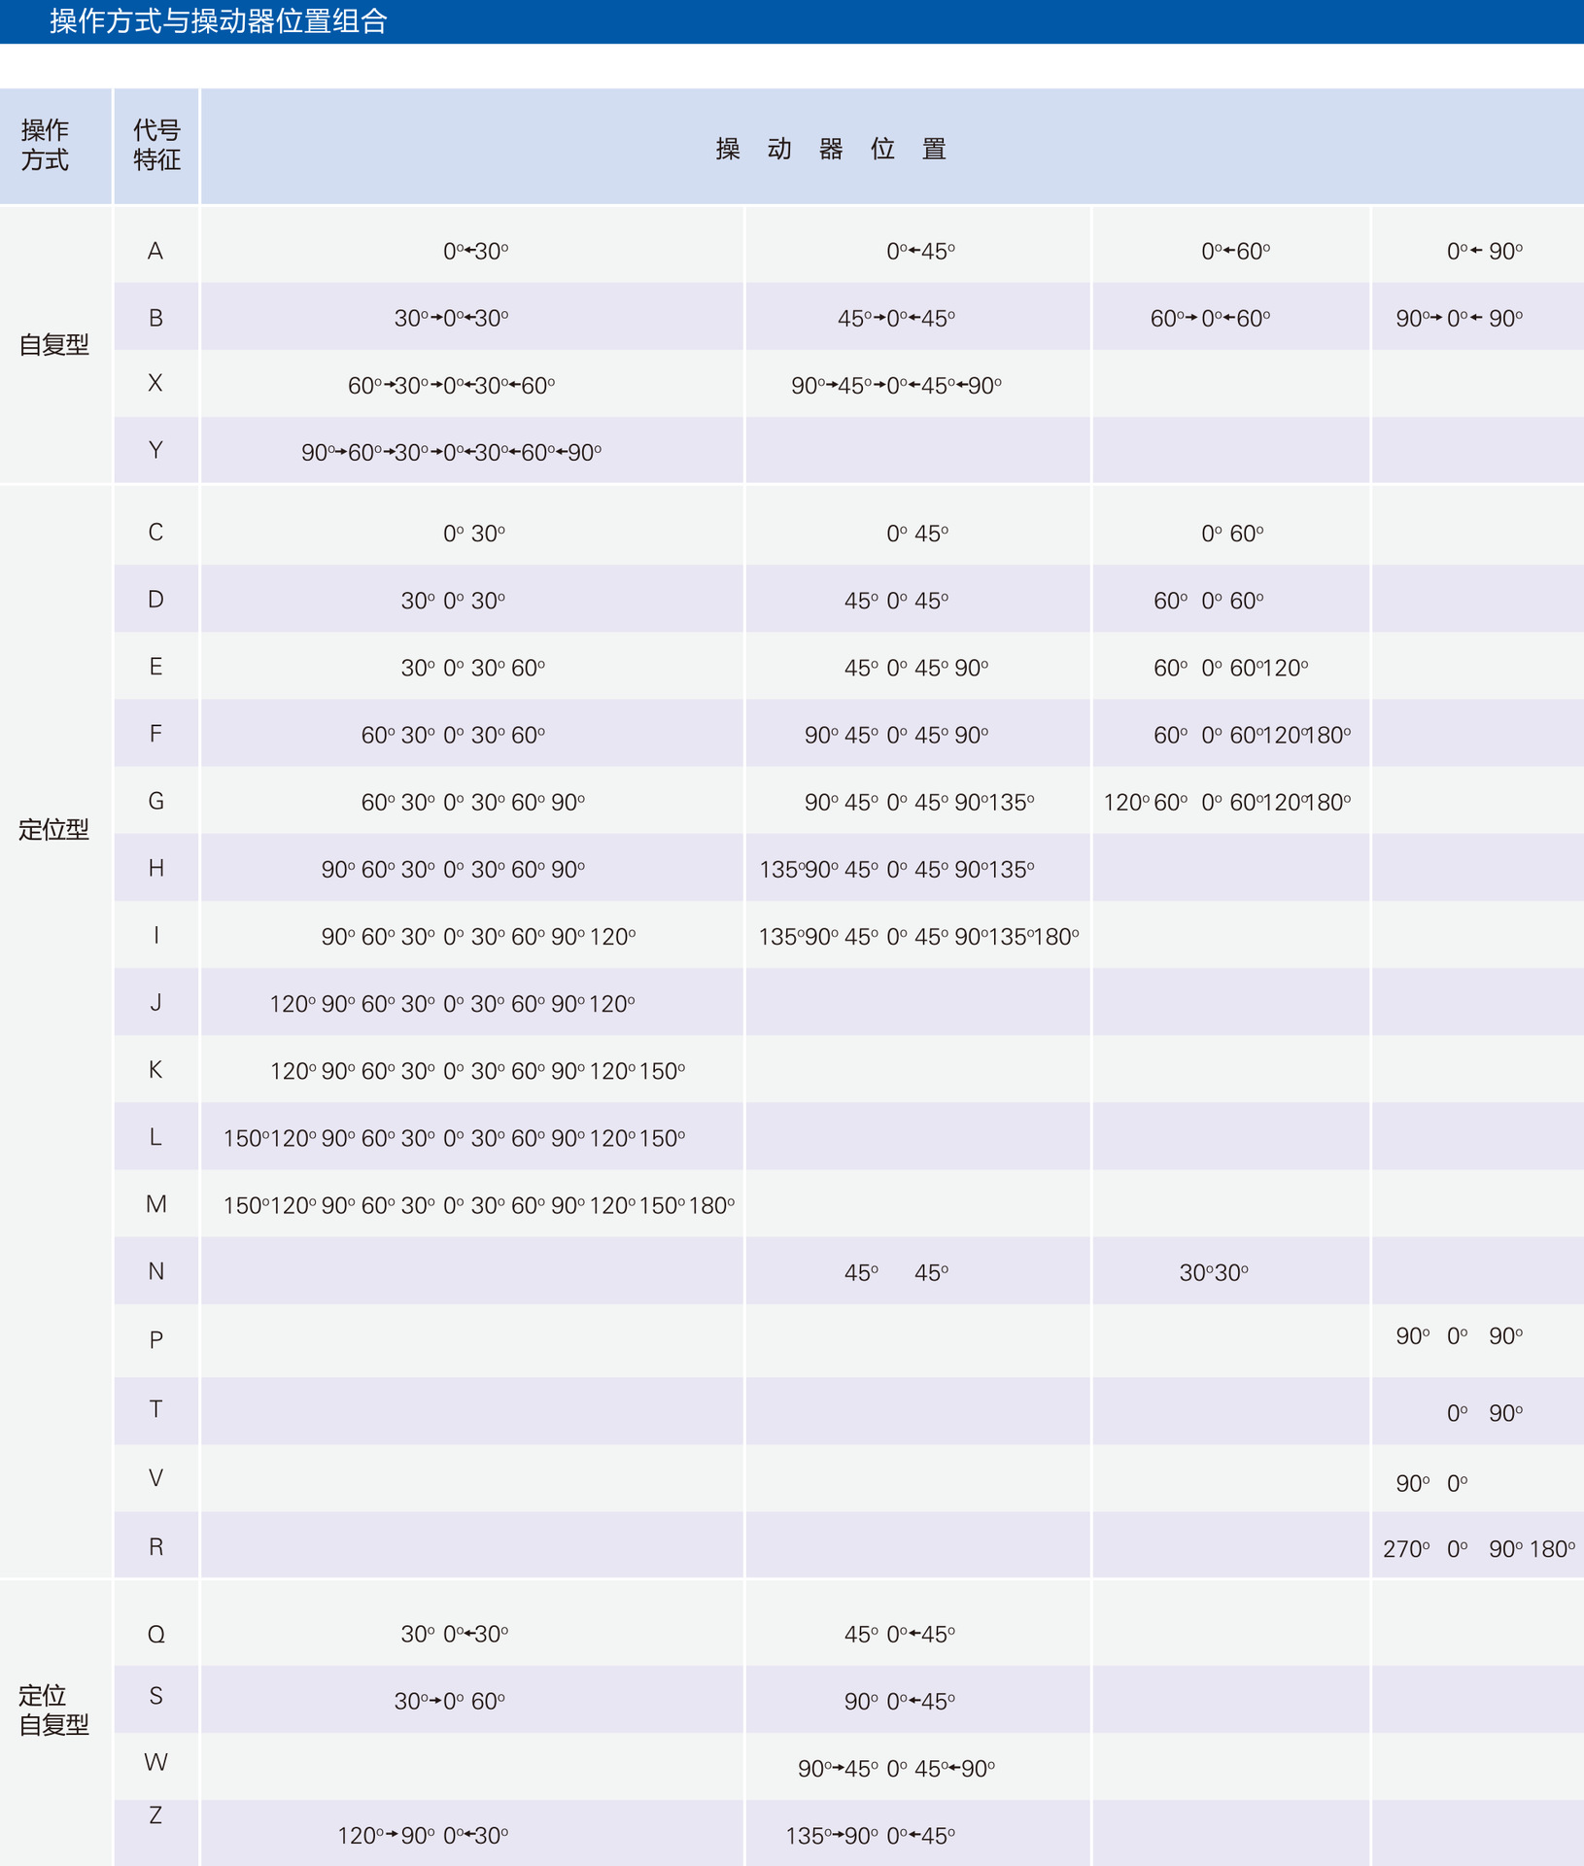
Task: Click code letter Y
Action: click(x=155, y=450)
